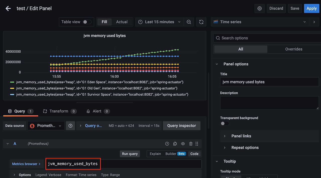The height and width of the screenshot is (178, 321).
Task: Click the query name A label
Action: [15, 143]
